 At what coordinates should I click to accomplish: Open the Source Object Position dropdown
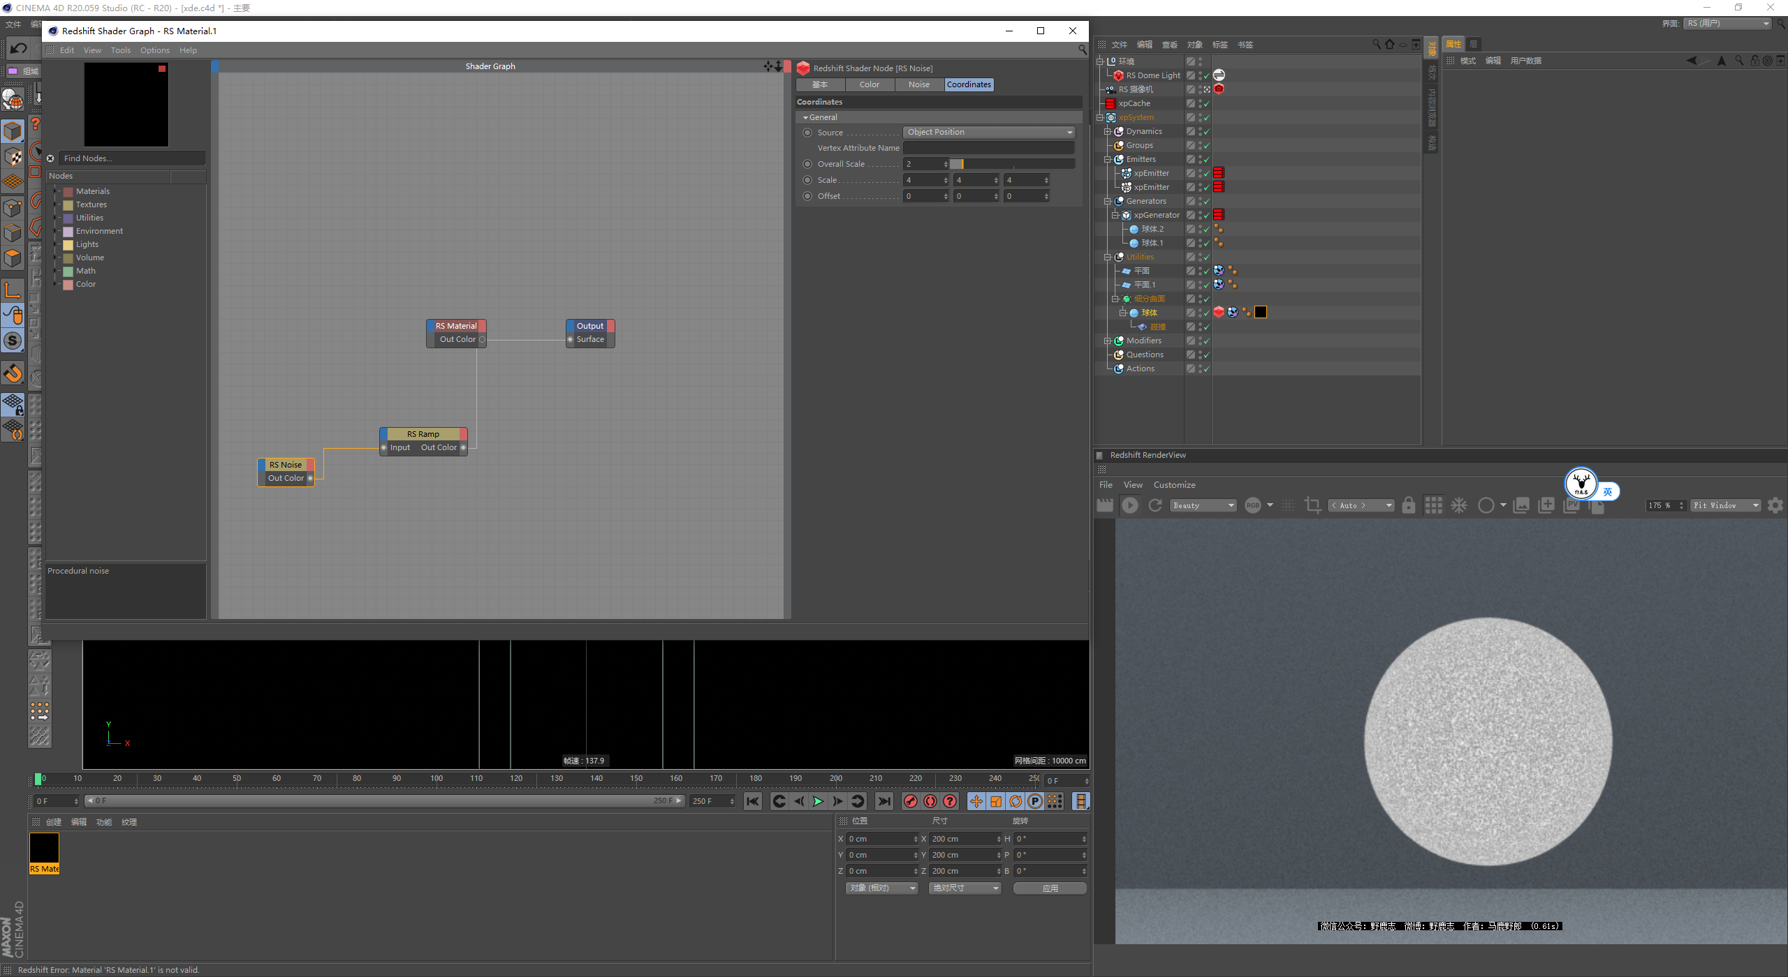(x=988, y=133)
